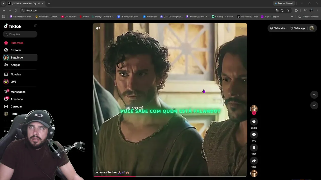Open the Para você feed

(x=20, y=43)
